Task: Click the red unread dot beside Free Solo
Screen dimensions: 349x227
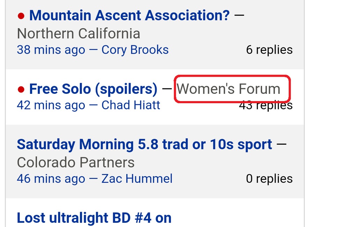Action: 21,90
